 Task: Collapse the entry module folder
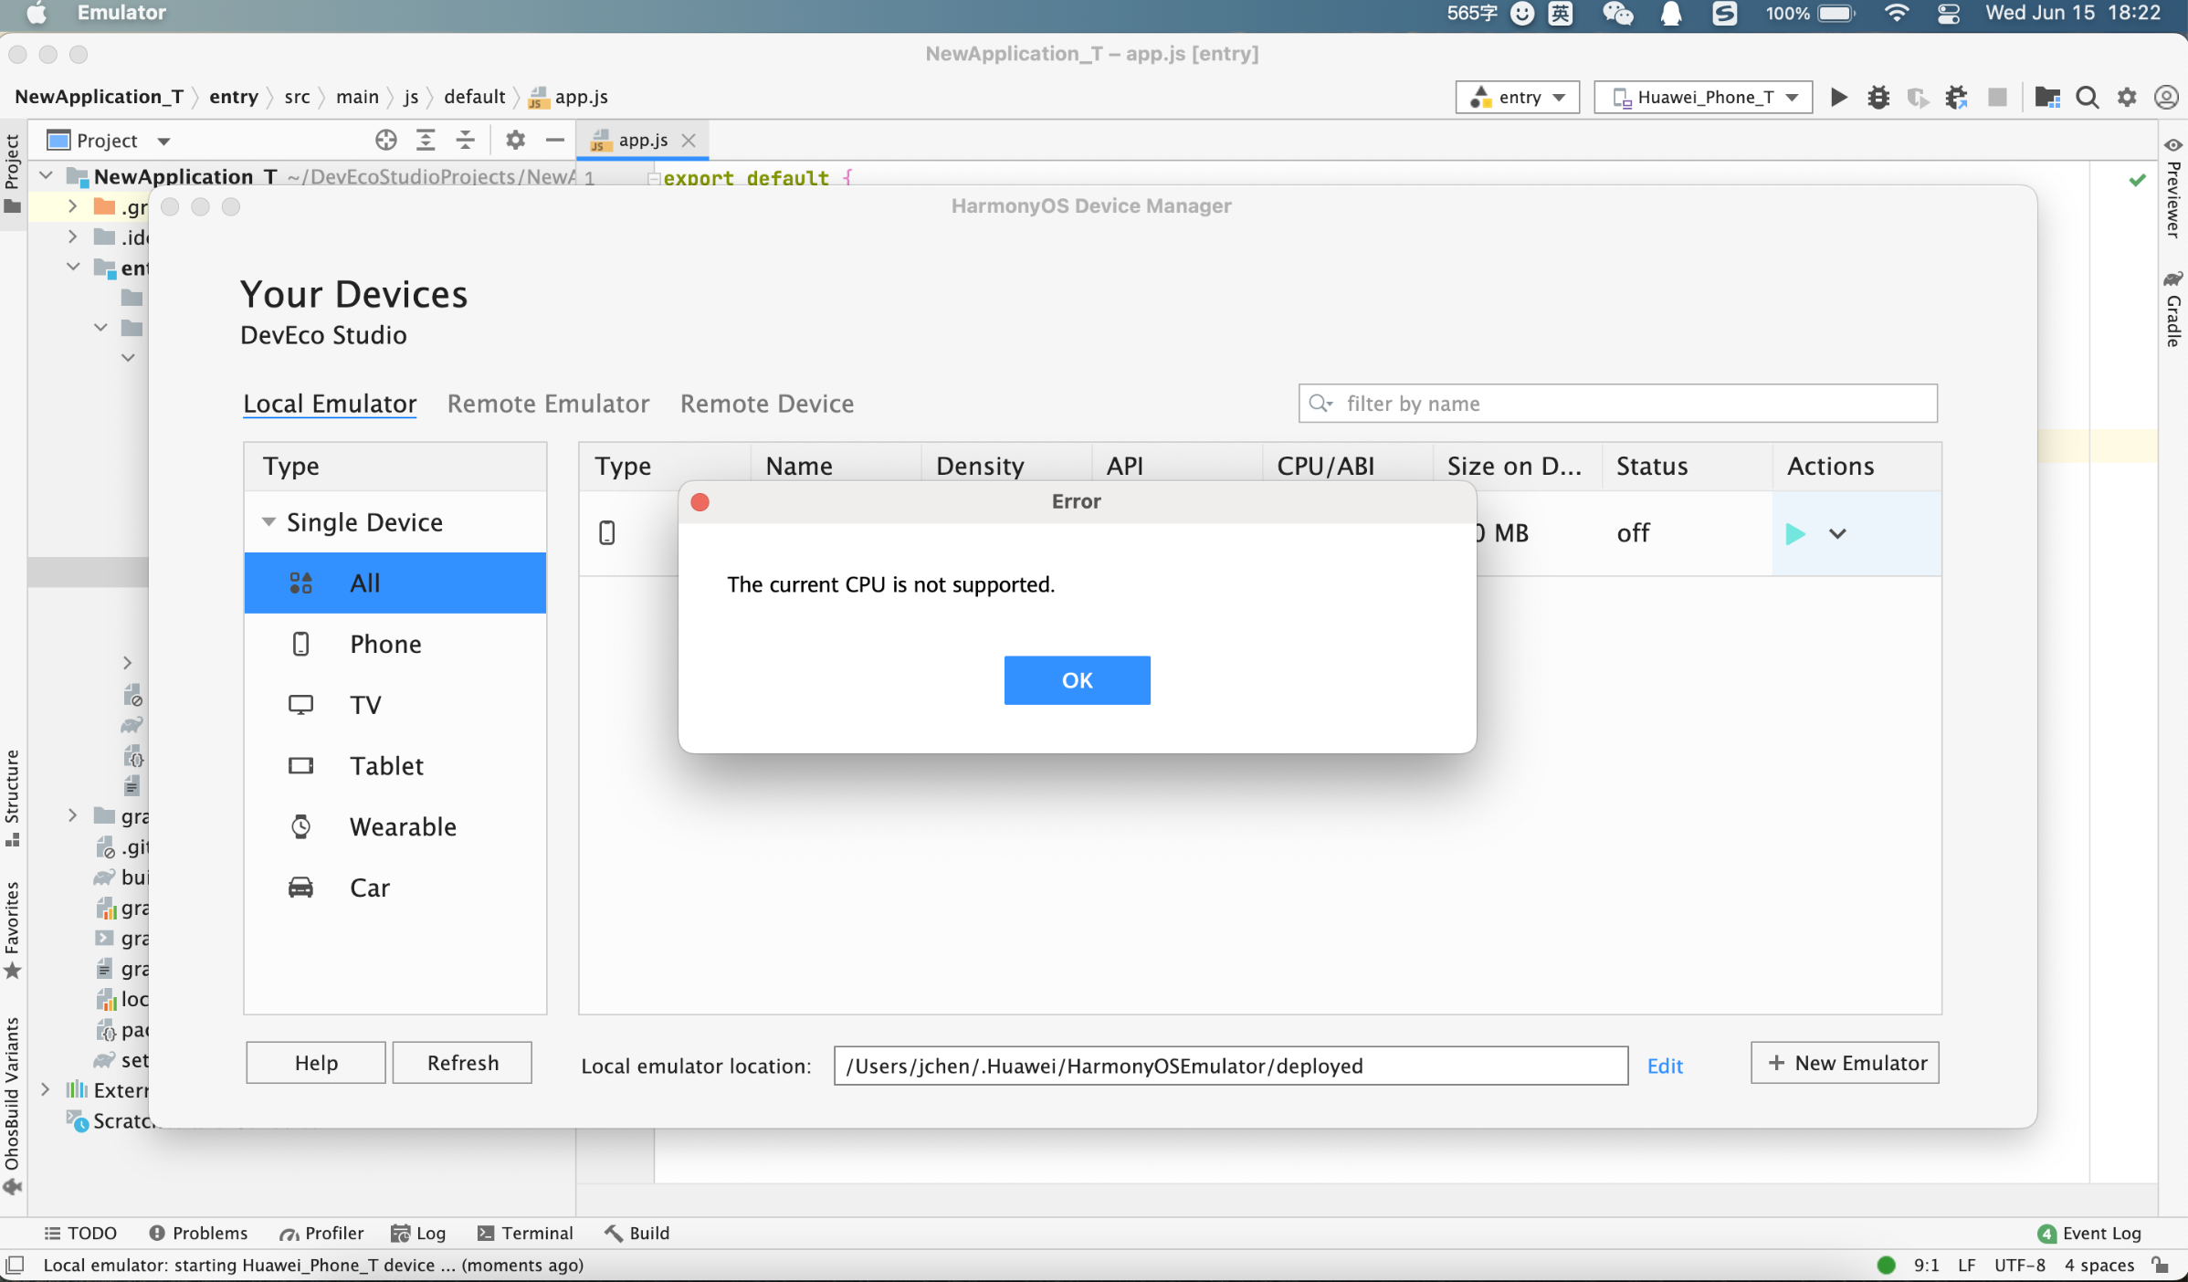click(x=72, y=267)
